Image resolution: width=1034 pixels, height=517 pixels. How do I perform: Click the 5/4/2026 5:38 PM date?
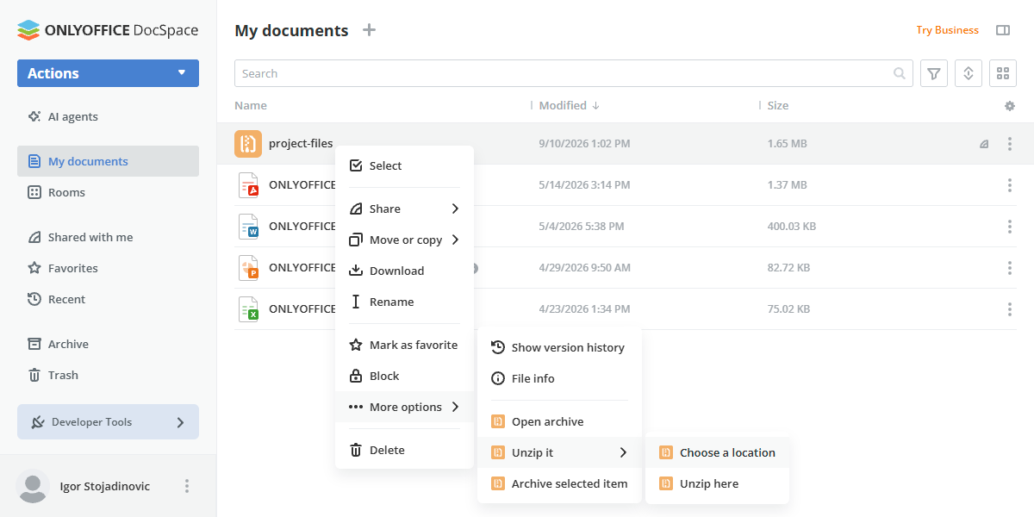coord(582,227)
